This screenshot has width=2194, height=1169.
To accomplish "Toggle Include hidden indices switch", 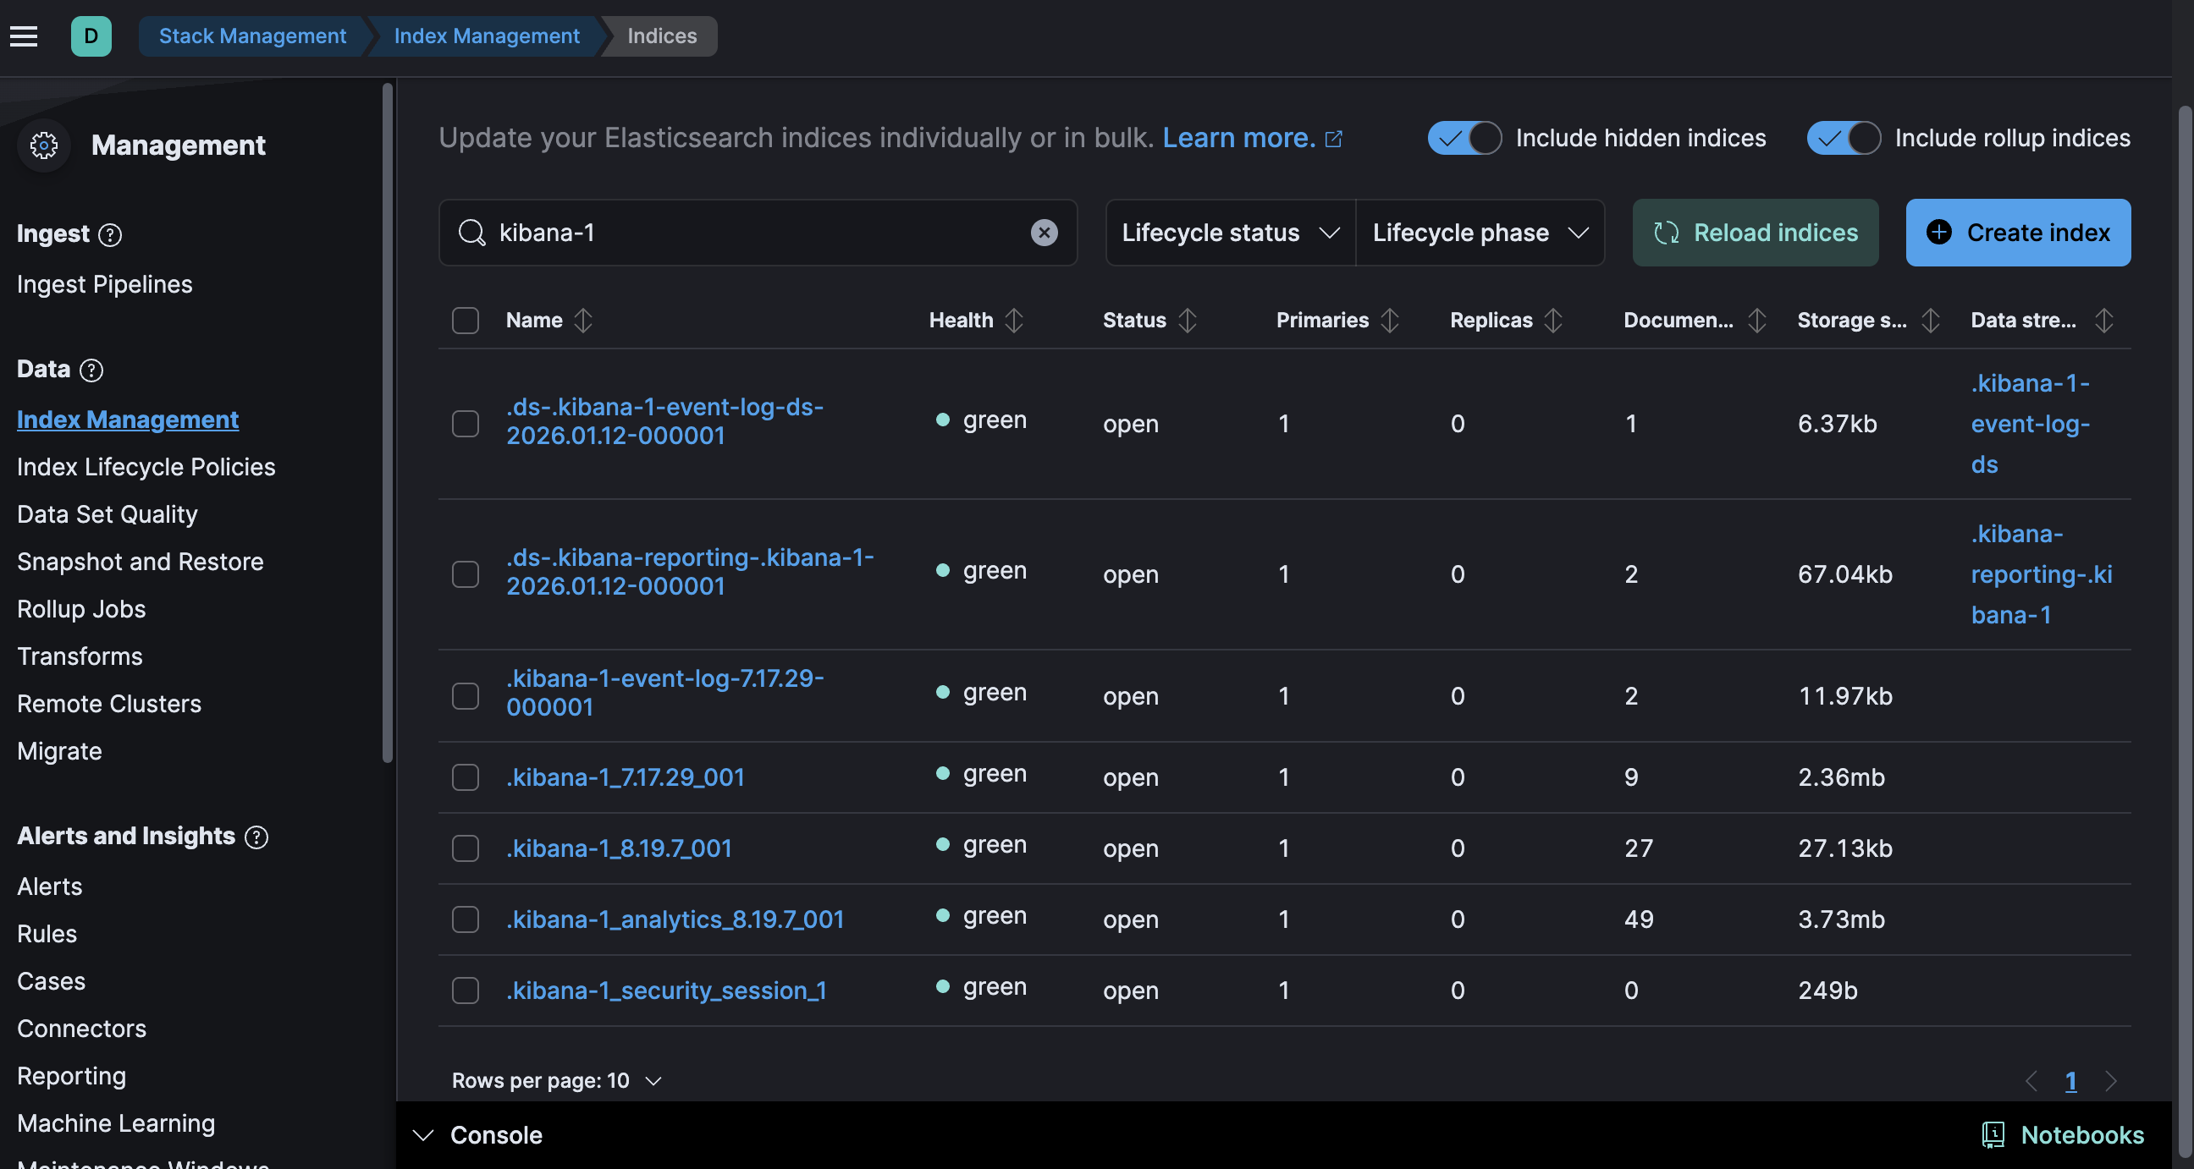I will pyautogui.click(x=1464, y=138).
